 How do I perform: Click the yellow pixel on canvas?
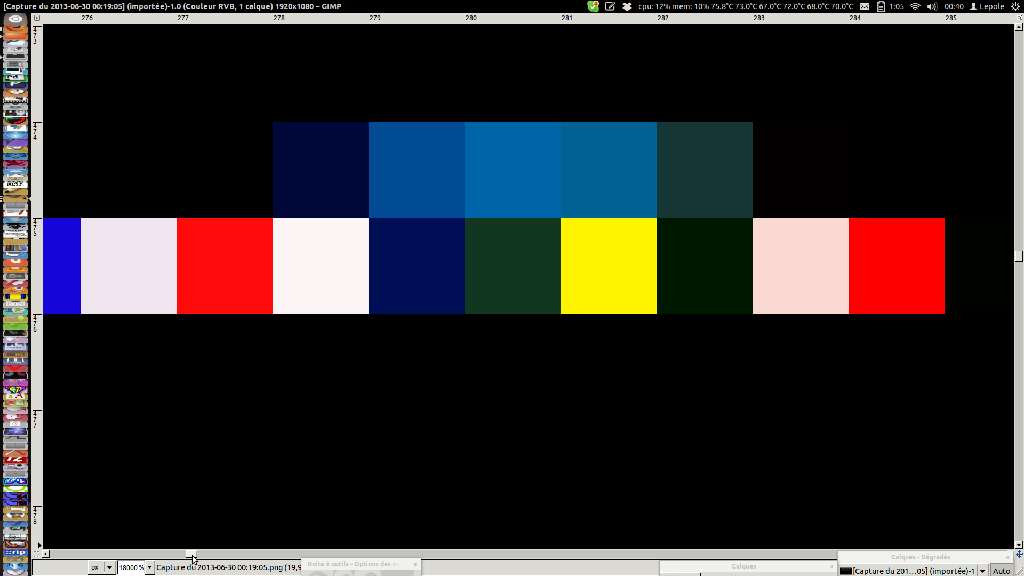608,266
